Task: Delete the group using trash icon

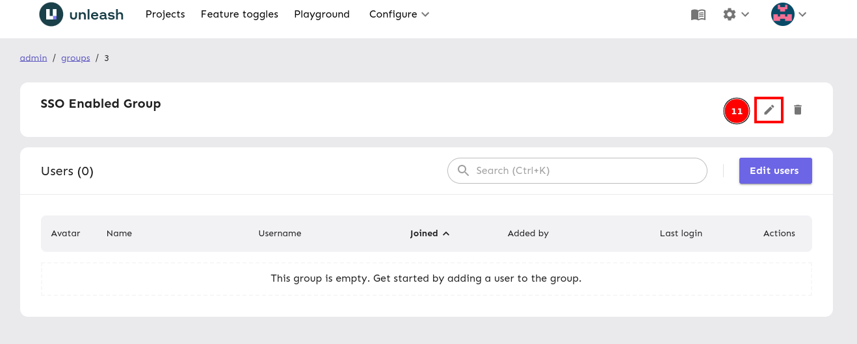Action: 798,110
